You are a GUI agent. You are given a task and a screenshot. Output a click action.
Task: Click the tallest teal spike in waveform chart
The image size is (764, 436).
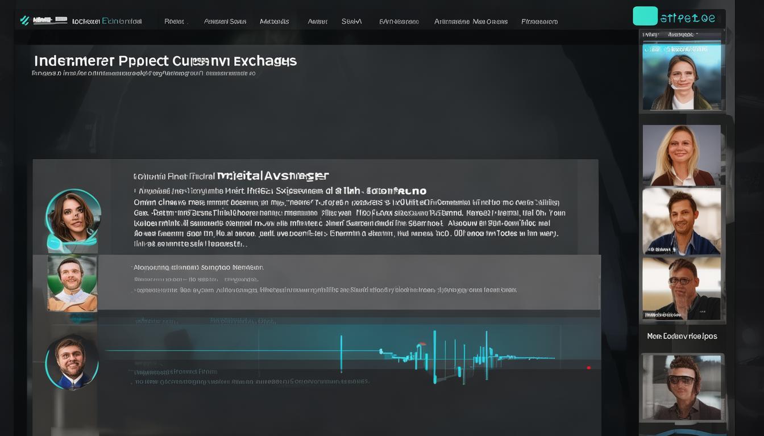coord(435,357)
